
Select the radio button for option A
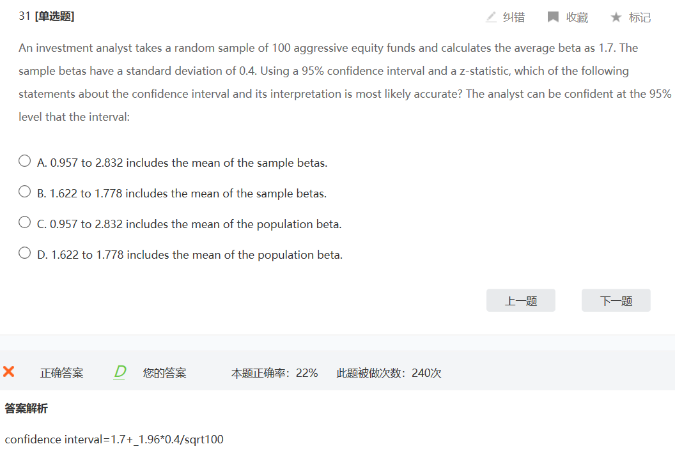[x=24, y=161]
